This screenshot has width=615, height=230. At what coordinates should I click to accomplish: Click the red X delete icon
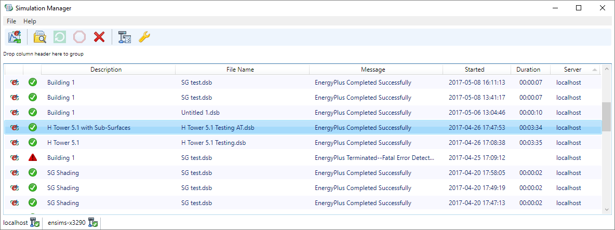99,37
